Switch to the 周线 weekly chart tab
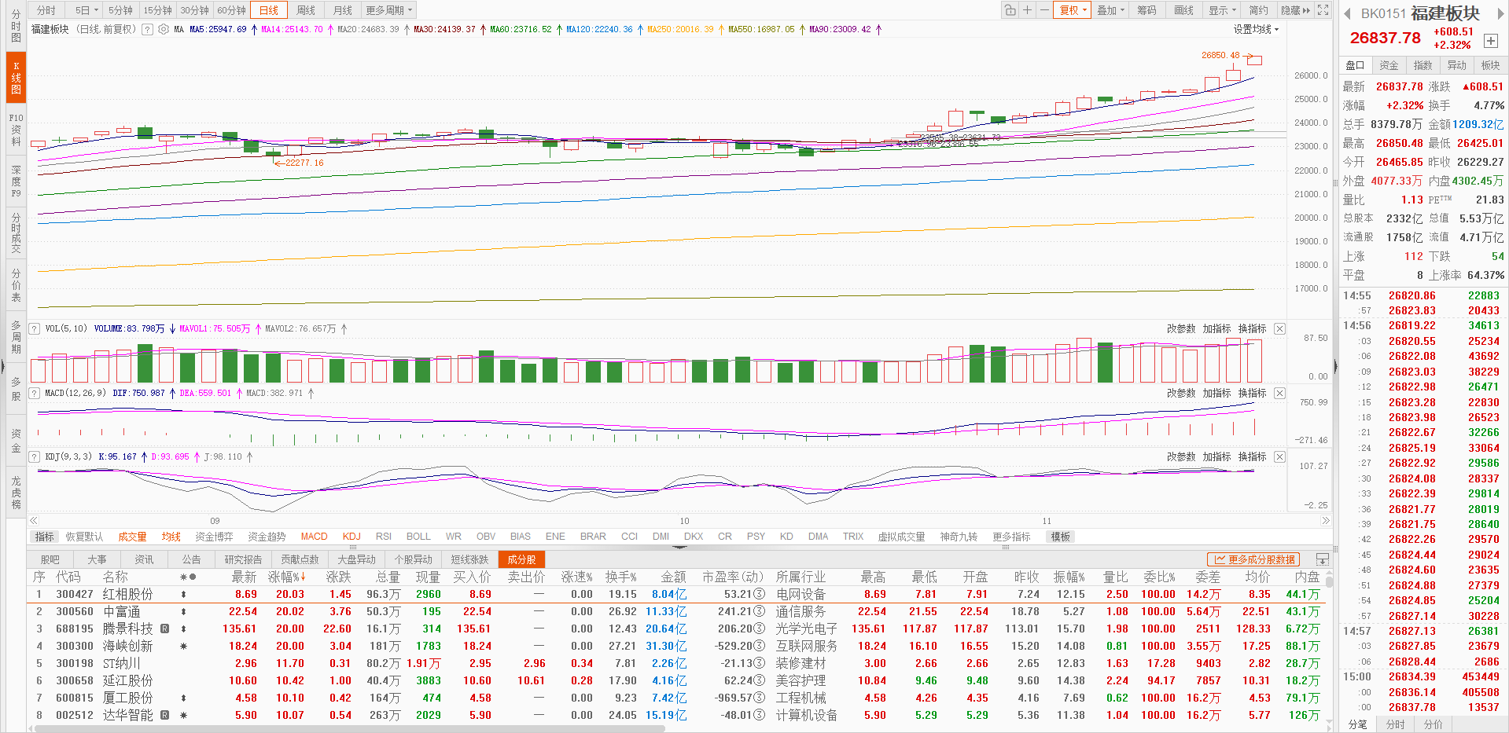The height and width of the screenshot is (733, 1509). pyautogui.click(x=306, y=10)
